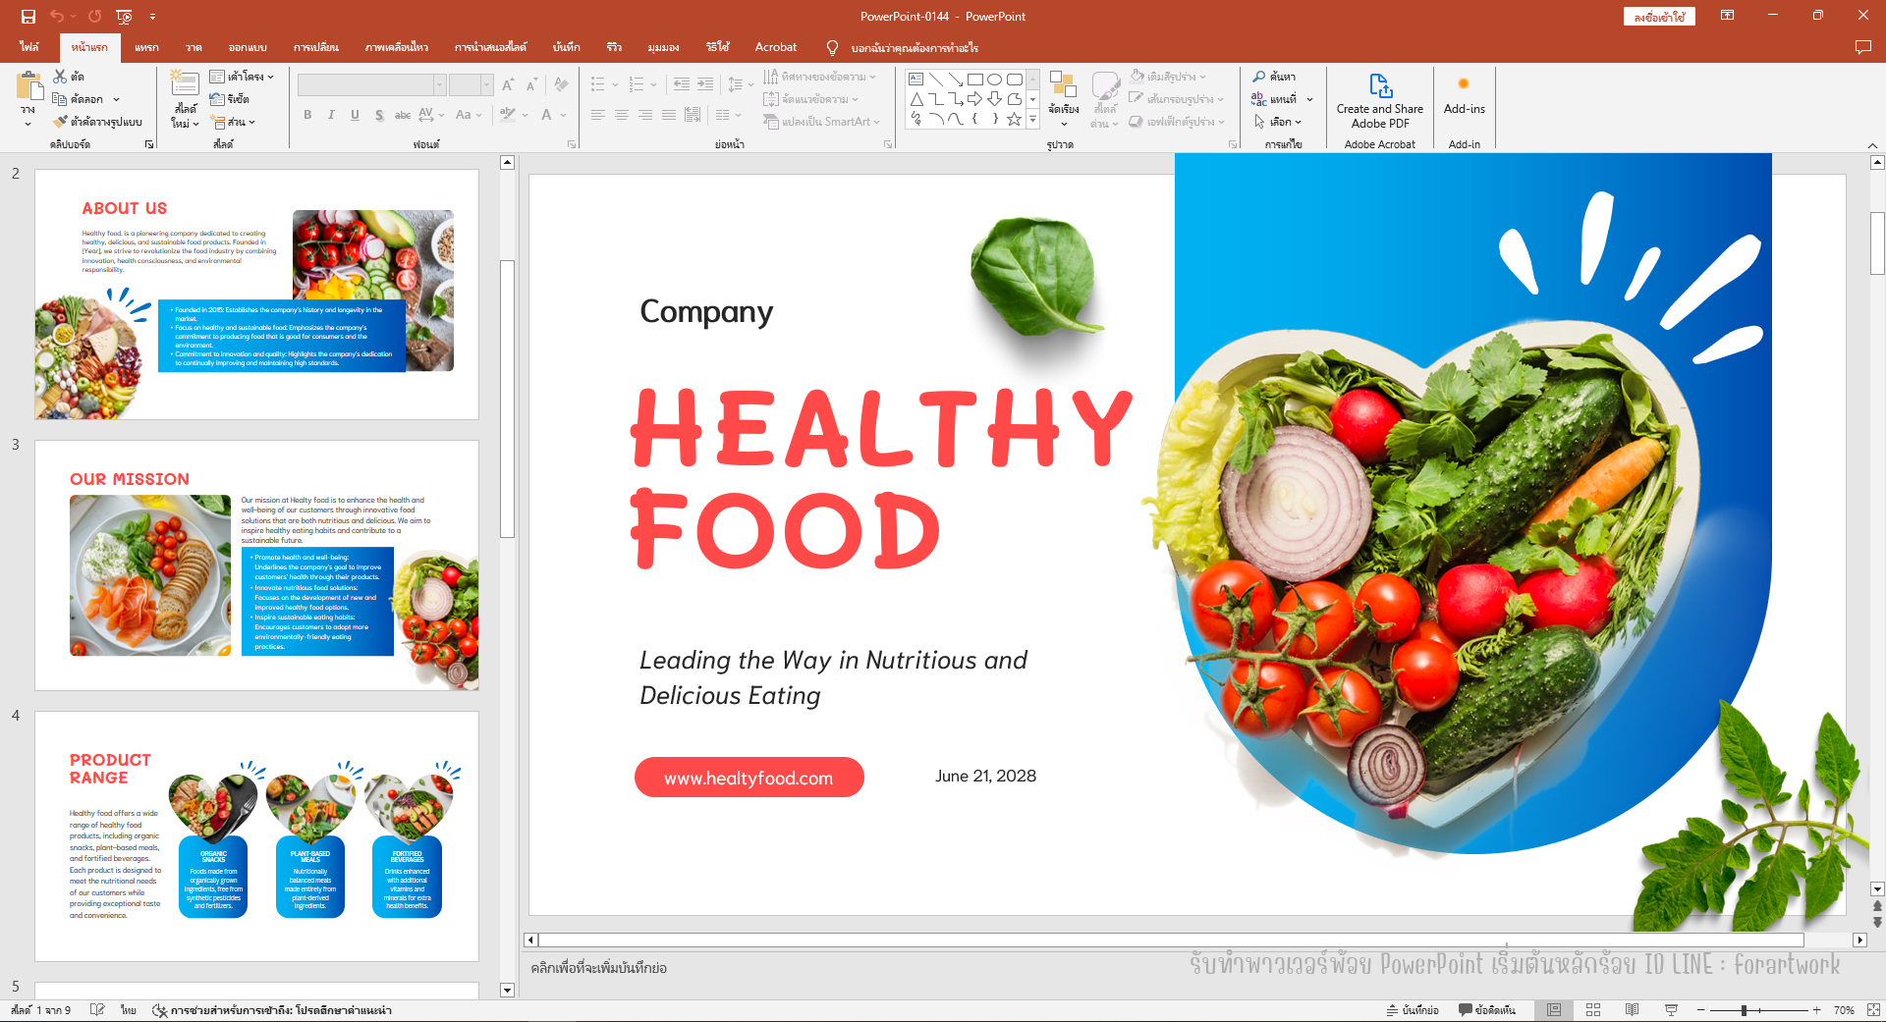Toggle strikethrough formatting
The width and height of the screenshot is (1886, 1022).
(403, 115)
